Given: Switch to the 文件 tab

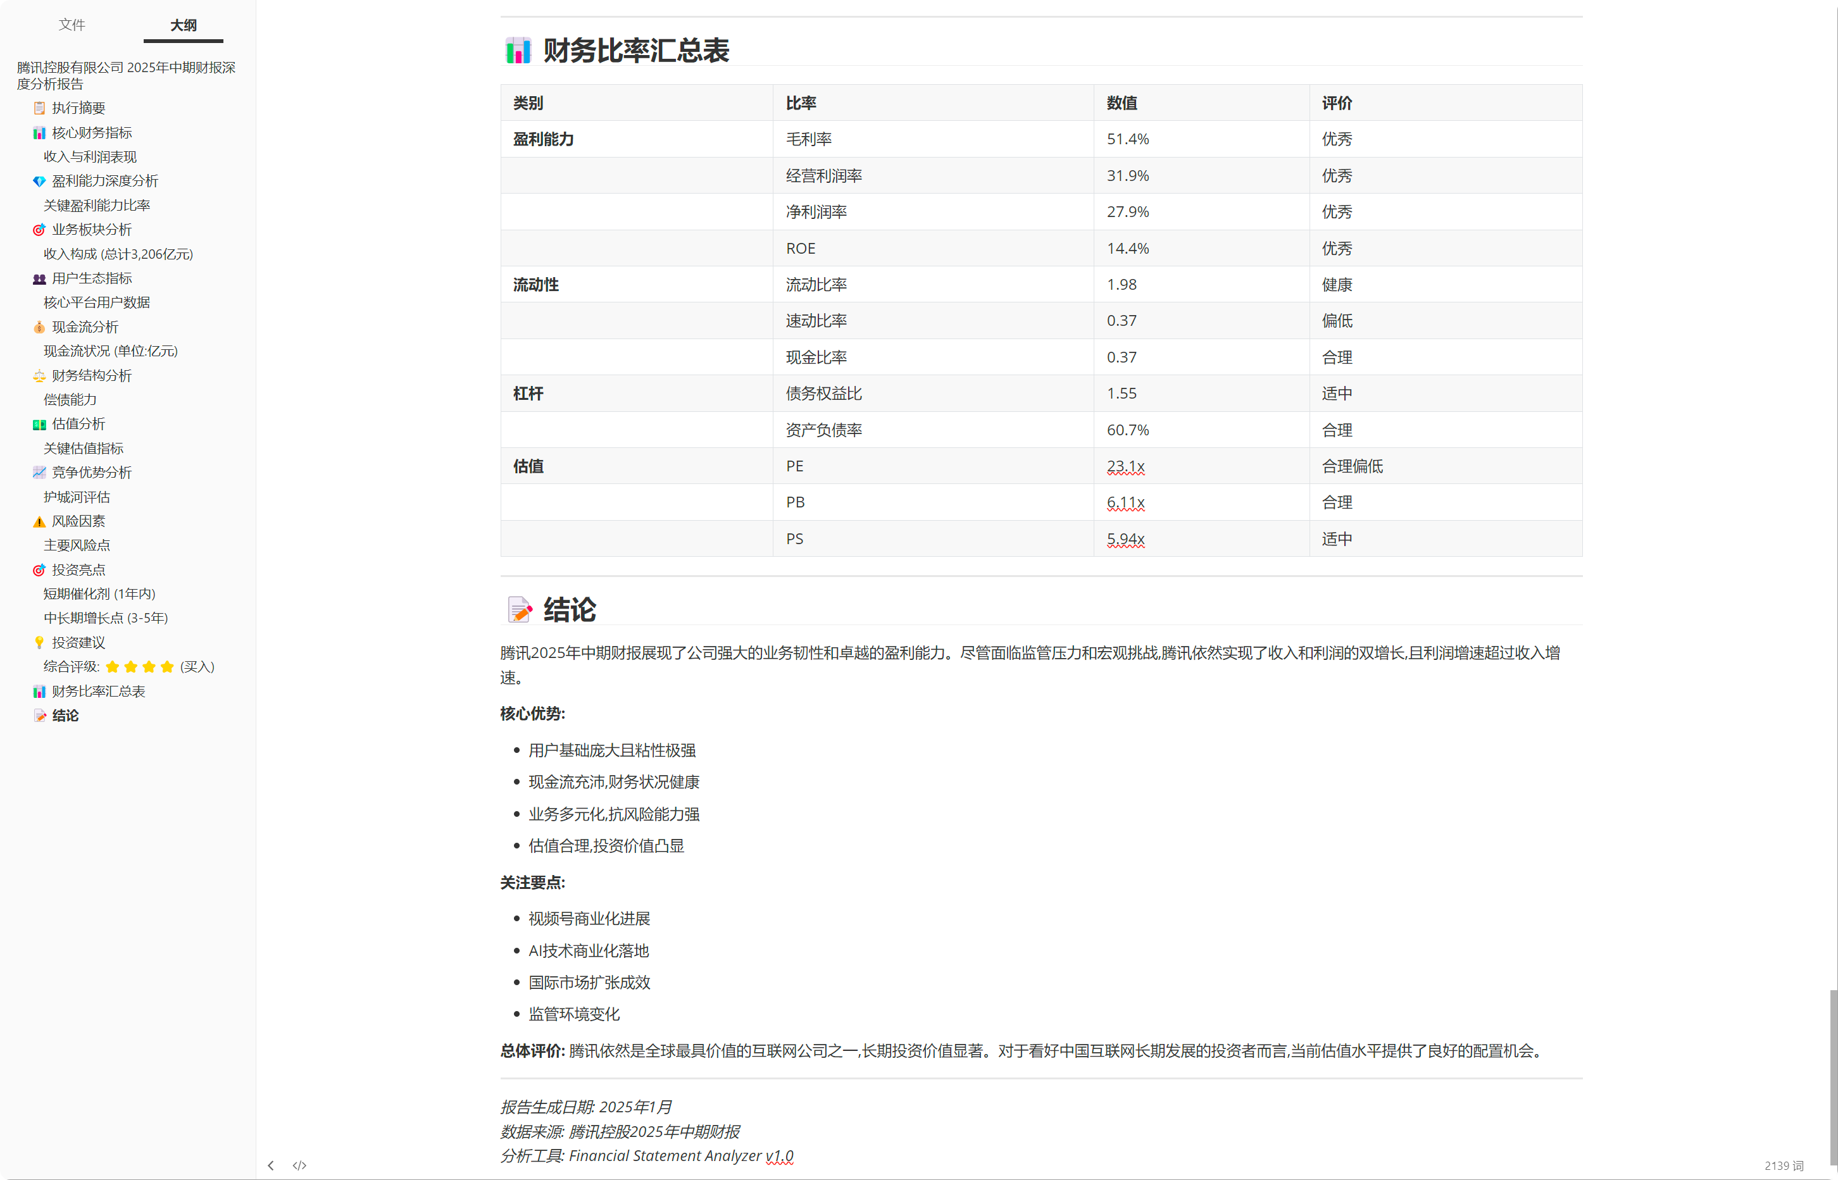Looking at the screenshot, I should (72, 25).
